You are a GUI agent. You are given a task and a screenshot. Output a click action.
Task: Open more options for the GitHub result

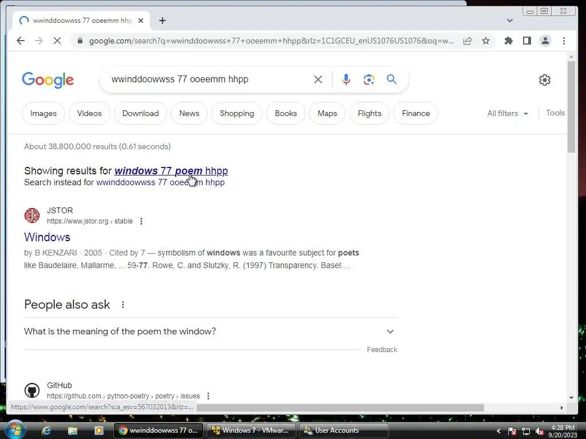click(x=208, y=396)
